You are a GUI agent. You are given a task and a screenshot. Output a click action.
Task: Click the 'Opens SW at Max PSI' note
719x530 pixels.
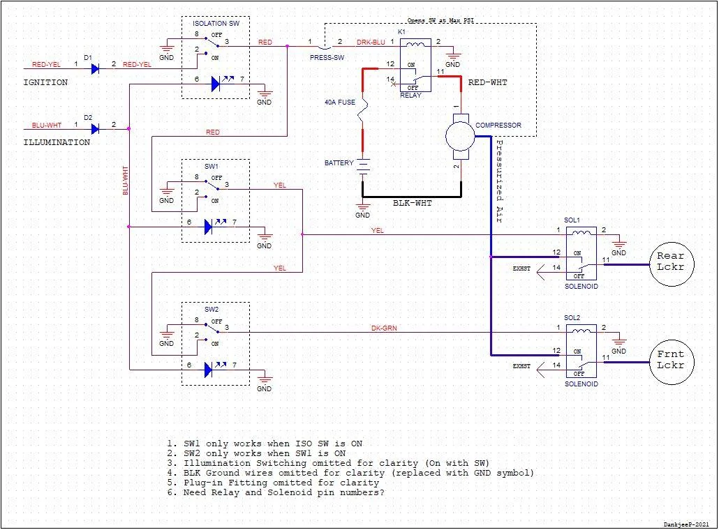tap(440, 20)
